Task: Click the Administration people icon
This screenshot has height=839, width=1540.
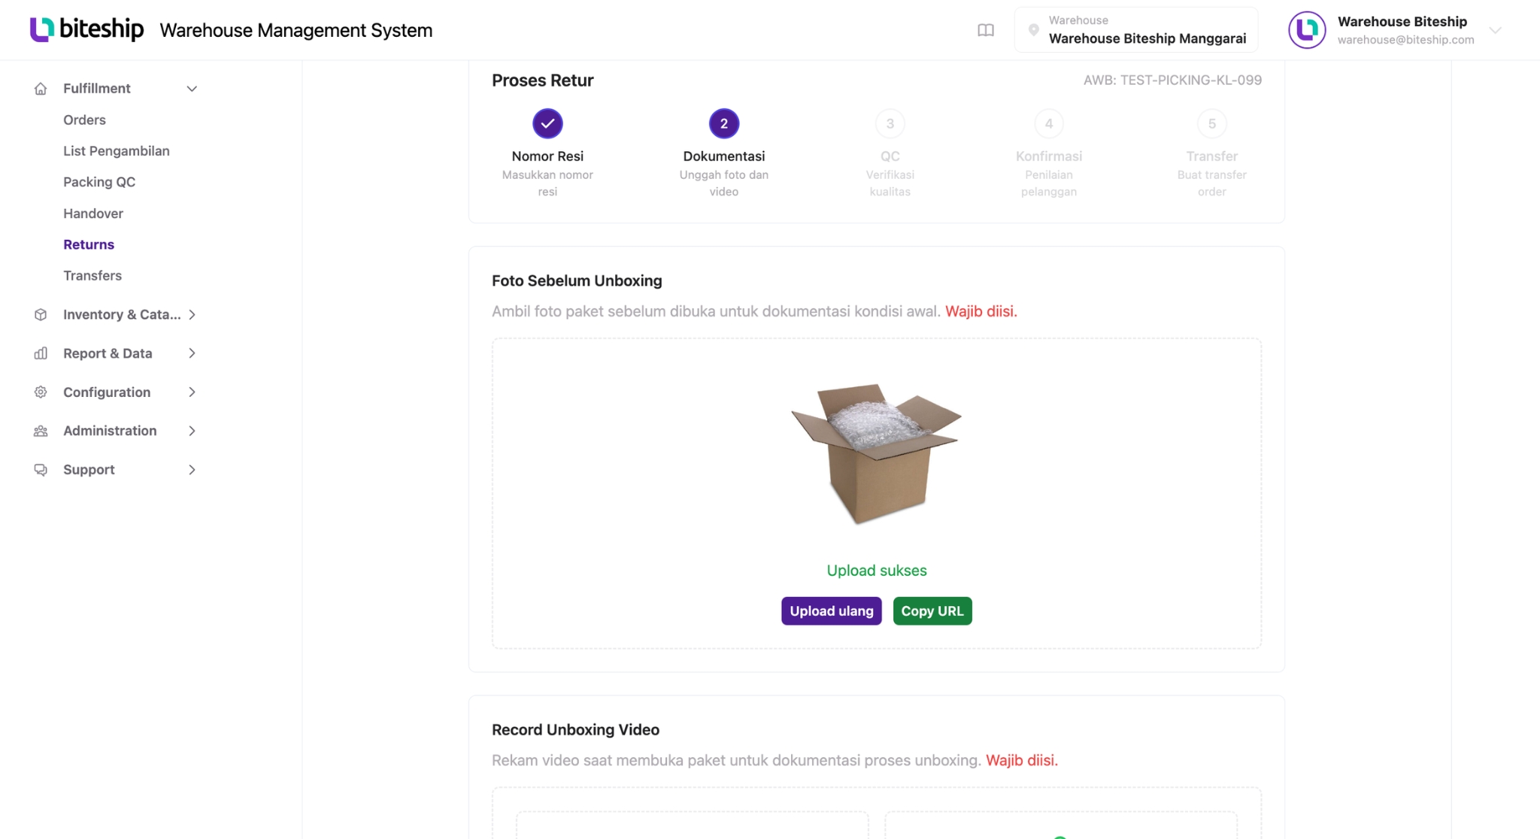Action: 41,431
